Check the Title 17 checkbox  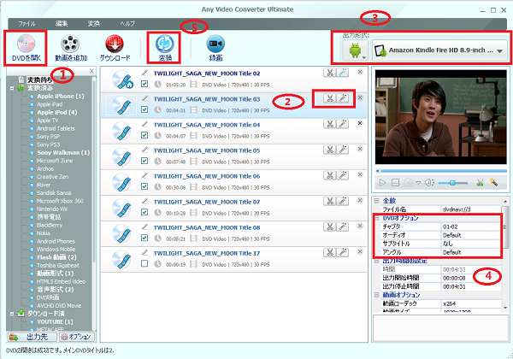pos(144,263)
